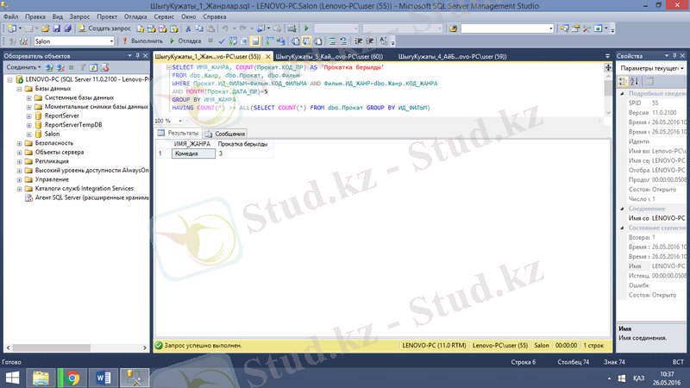Screen dimensions: 690x388
Task: Toggle alphabetical sort in Properties panel
Action: [x=634, y=81]
